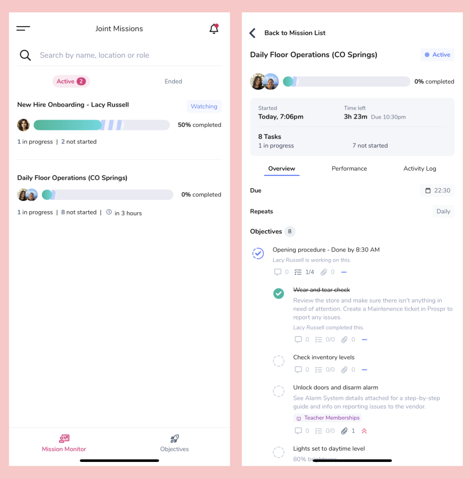
Task: Mark Unlock doors and disarm alarm complete
Action: [279, 391]
